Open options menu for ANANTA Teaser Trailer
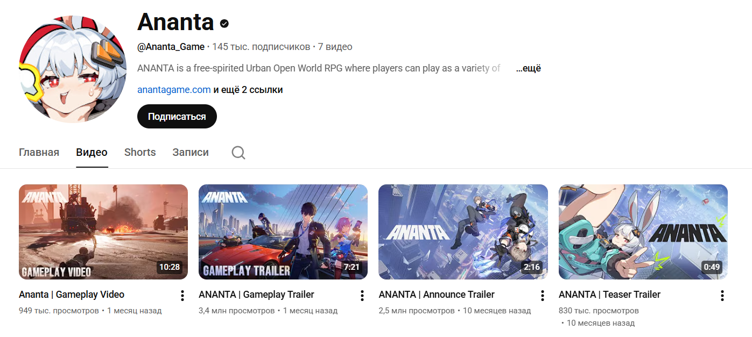 722,296
